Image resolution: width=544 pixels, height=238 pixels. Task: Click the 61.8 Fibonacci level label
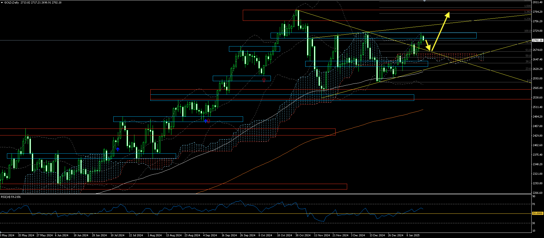pyautogui.click(x=528, y=50)
